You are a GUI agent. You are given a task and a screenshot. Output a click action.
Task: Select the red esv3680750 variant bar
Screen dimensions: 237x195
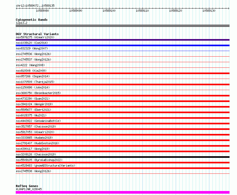(x=122, y=96)
